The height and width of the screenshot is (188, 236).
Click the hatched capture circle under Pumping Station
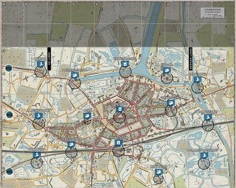[75, 83]
